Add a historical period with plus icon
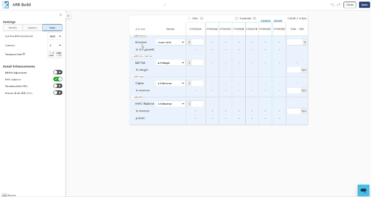Viewport: 371px width, 197px height. coord(202,18)
